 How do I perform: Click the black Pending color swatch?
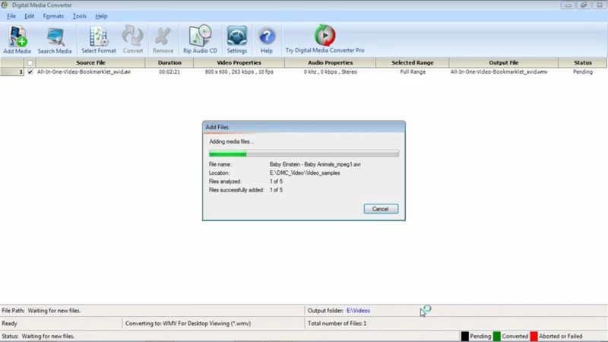click(464, 336)
